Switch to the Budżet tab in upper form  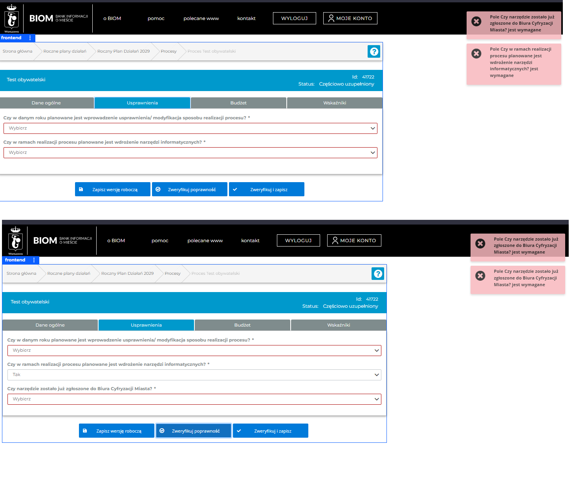(238, 103)
